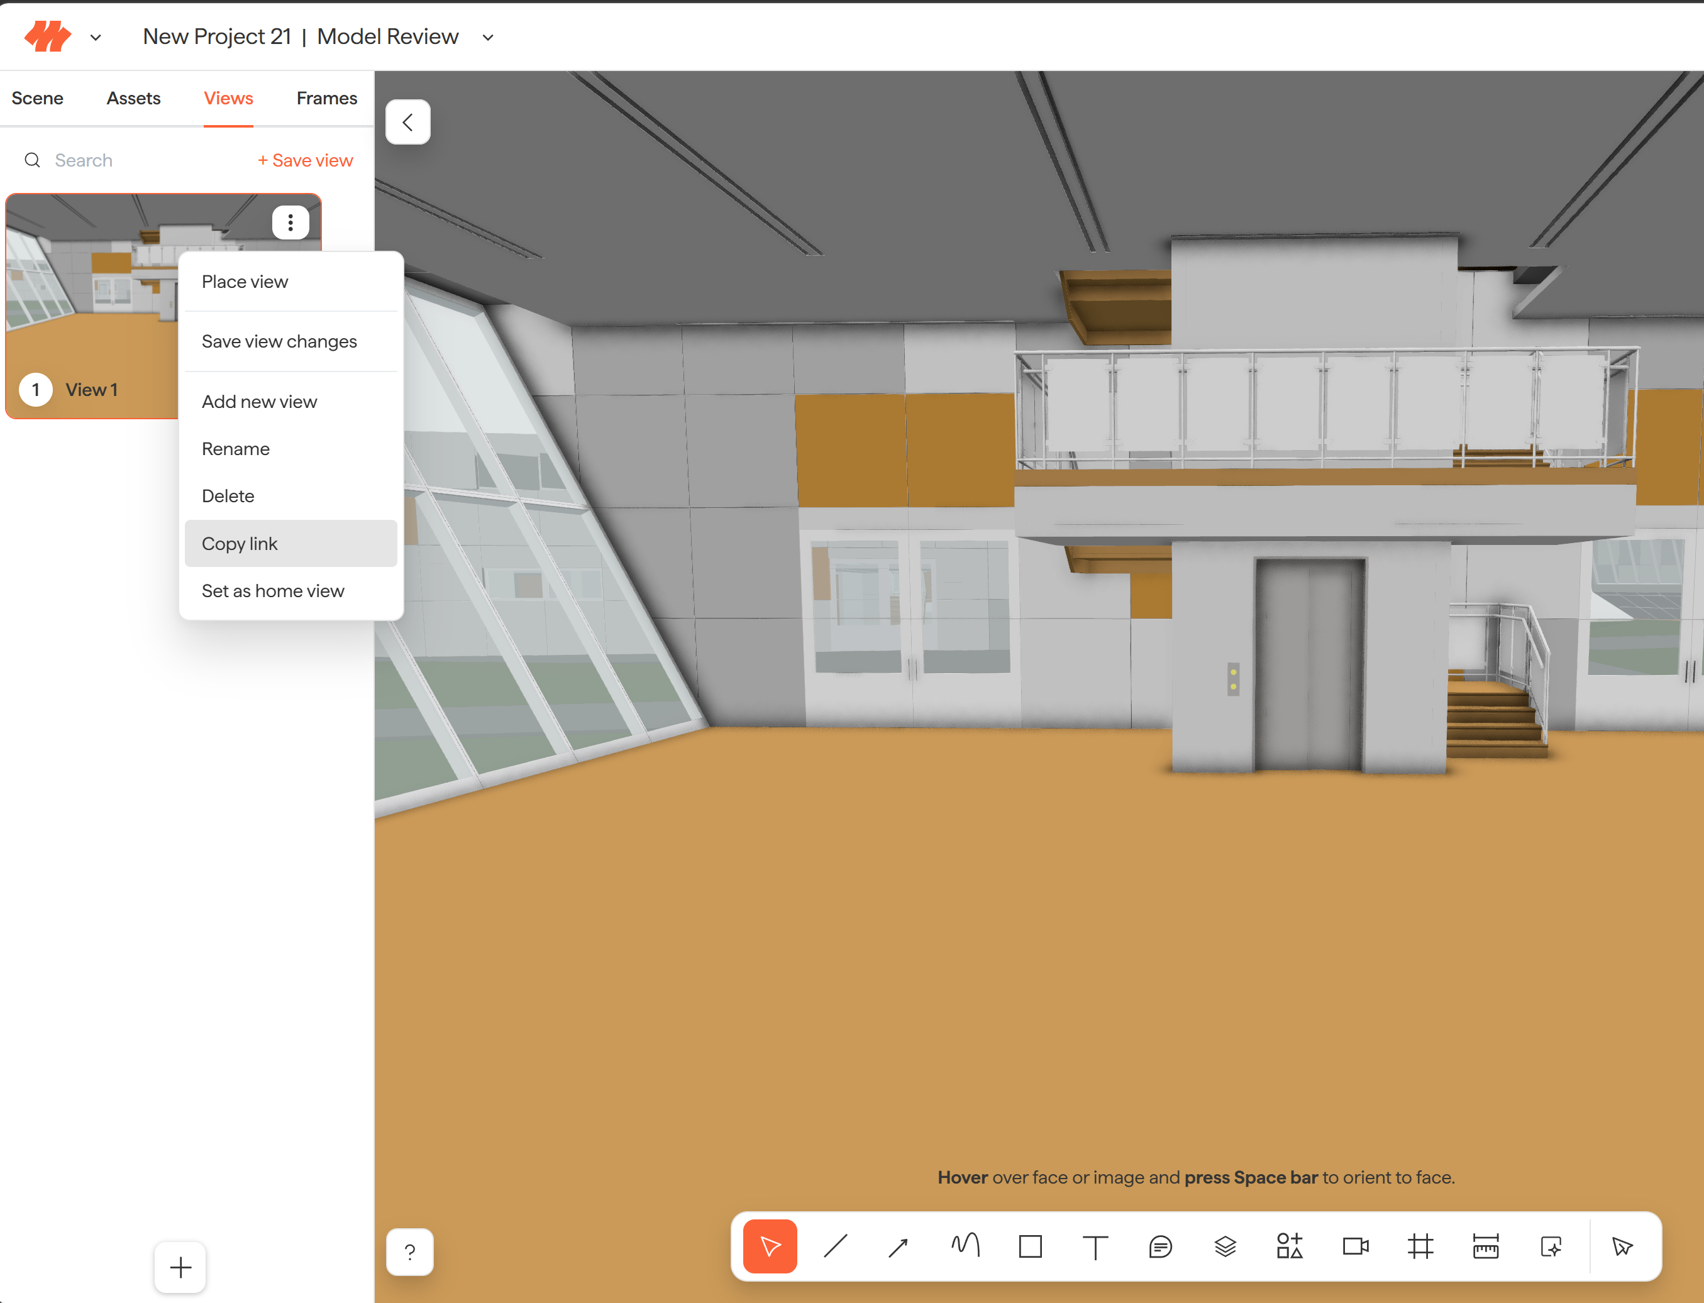Open the shapes library tool

click(x=1290, y=1246)
